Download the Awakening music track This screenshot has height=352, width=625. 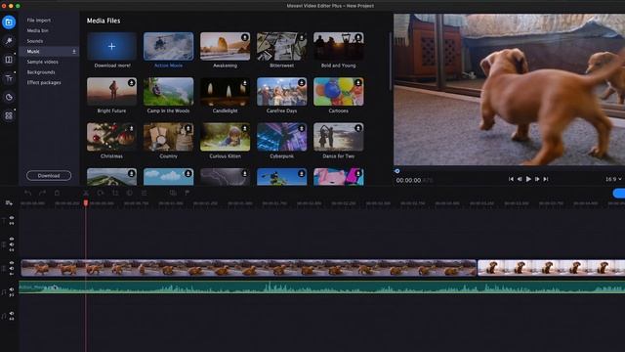click(245, 37)
